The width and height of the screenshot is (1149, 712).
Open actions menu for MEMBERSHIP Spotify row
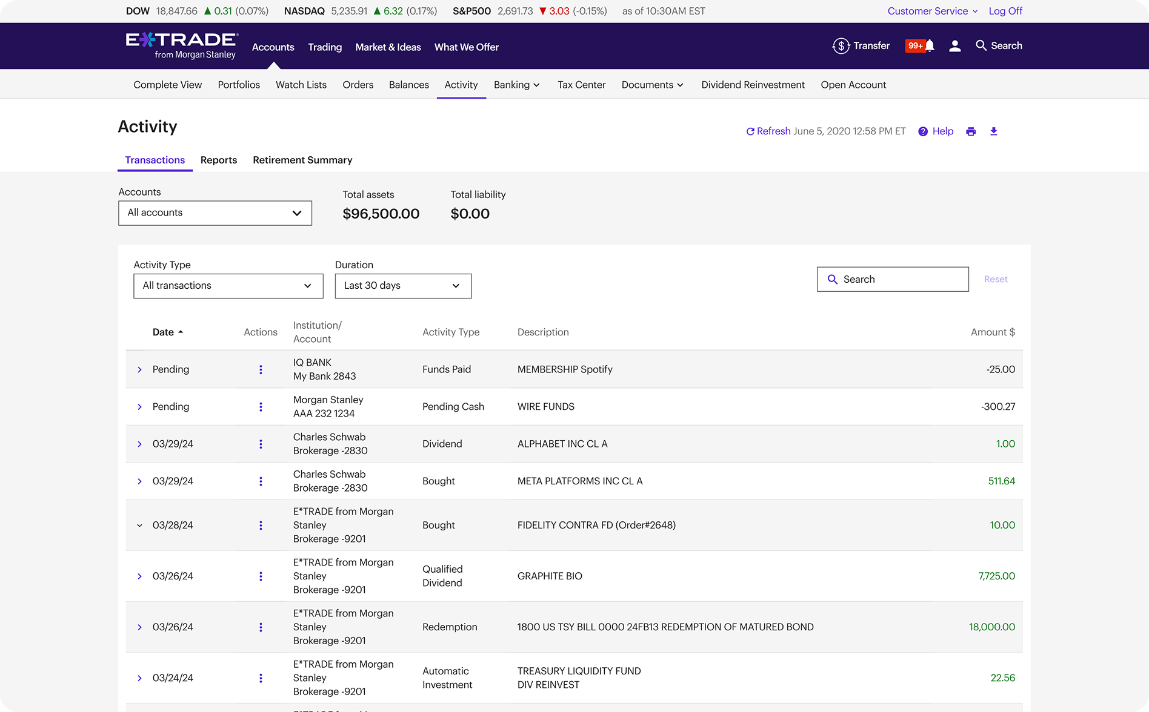coord(261,369)
